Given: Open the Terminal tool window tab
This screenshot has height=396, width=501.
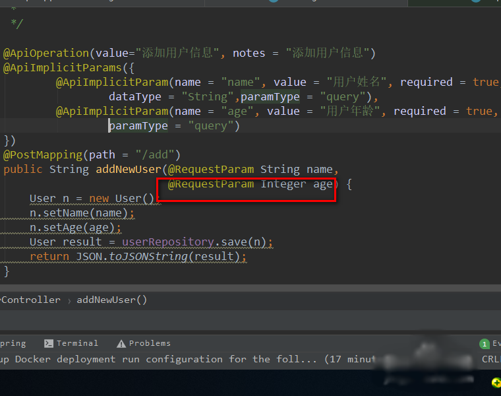Looking at the screenshot, I should (x=71, y=343).
